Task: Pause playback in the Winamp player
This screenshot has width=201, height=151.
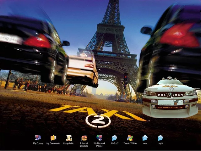Action: pyautogui.click(x=162, y=94)
